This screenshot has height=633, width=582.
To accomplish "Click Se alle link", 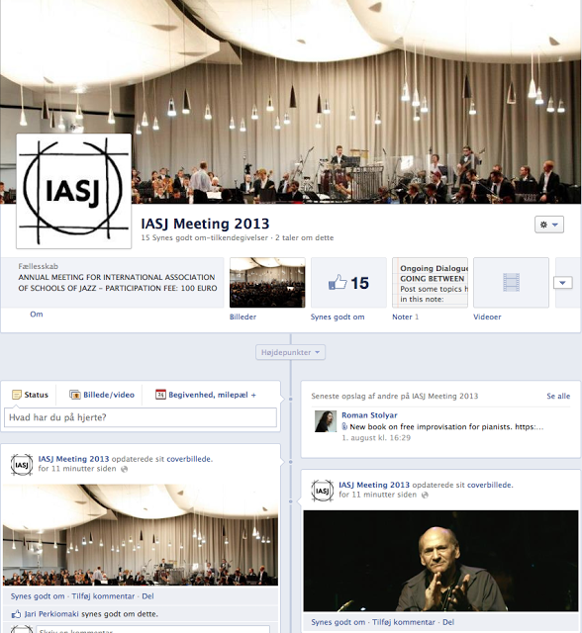I will 558,396.
